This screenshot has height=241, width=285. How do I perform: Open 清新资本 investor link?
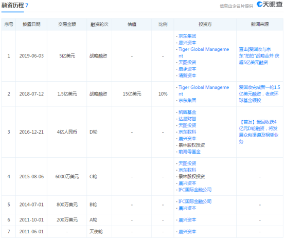pos(187,76)
